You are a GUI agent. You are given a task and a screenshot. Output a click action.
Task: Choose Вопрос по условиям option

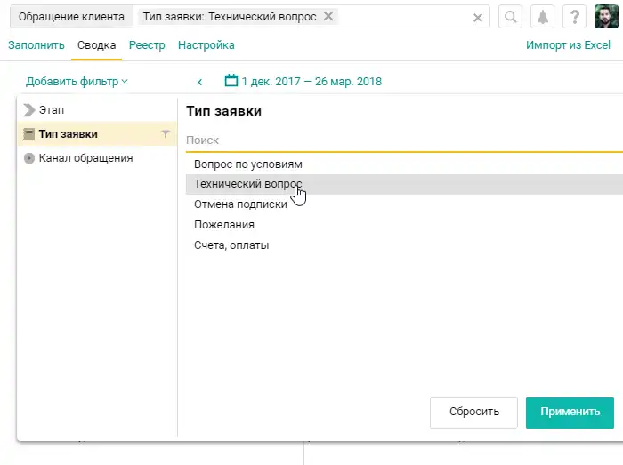point(404,164)
